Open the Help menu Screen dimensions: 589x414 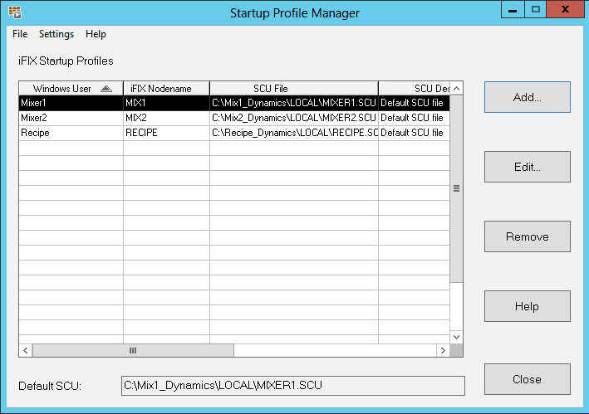[96, 34]
